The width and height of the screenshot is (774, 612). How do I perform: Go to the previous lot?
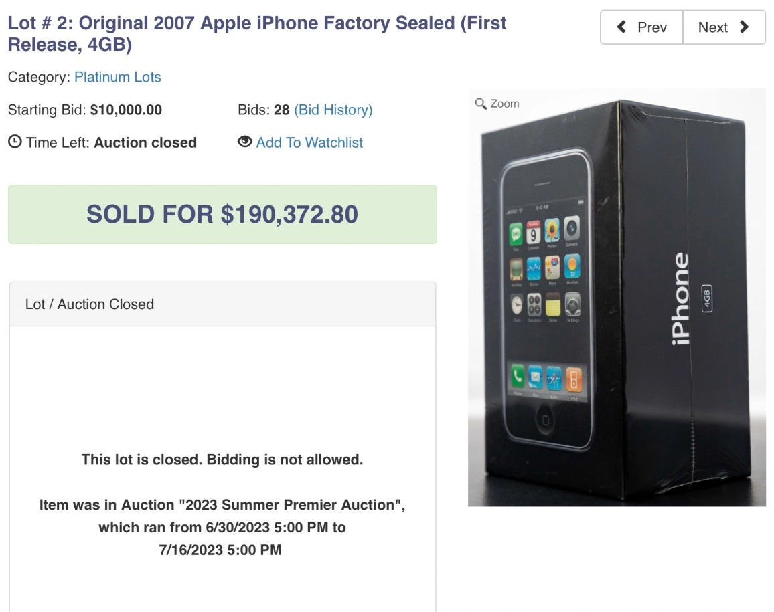click(x=641, y=27)
